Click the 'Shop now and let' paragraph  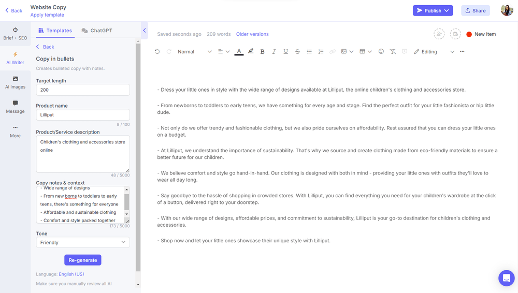pyautogui.click(x=244, y=241)
